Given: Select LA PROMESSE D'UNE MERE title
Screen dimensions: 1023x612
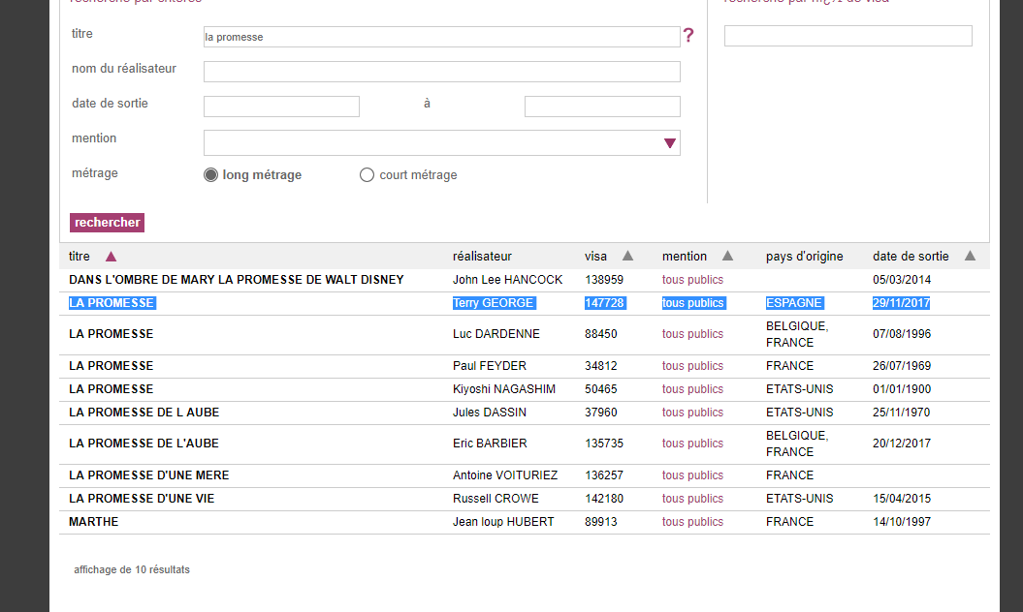Looking at the screenshot, I should coord(149,475).
